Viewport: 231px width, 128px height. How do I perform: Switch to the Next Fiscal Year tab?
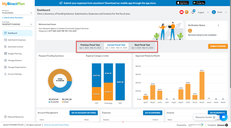[142, 46]
